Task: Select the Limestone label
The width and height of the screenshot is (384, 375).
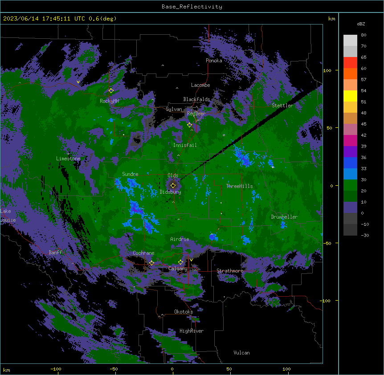Action: click(x=68, y=159)
